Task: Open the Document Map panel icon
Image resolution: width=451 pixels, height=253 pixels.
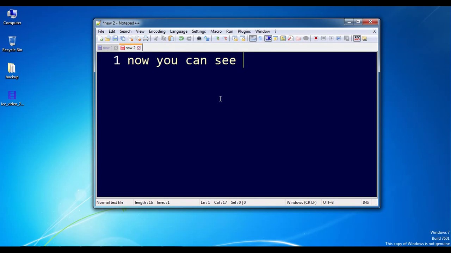Action: point(268,38)
